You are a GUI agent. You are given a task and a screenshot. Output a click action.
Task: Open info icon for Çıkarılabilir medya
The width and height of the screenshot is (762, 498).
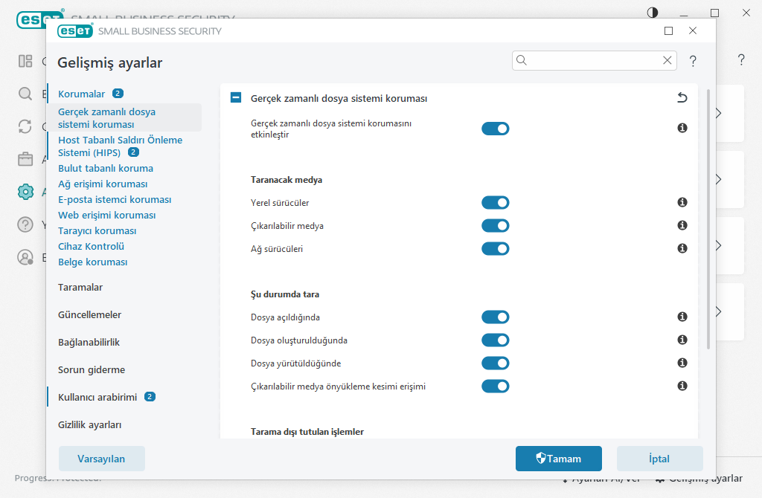pyautogui.click(x=682, y=225)
